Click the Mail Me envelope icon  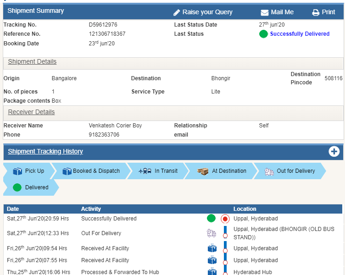click(265, 12)
